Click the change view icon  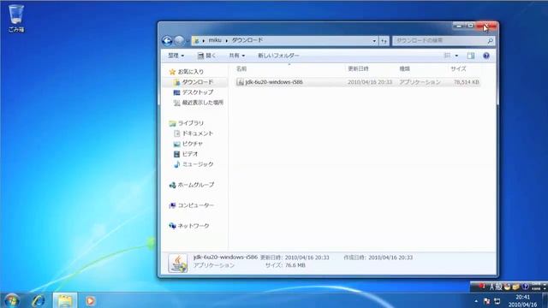click(x=447, y=56)
